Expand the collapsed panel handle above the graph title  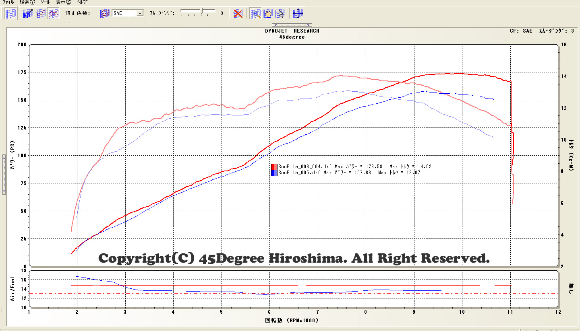[292, 25]
